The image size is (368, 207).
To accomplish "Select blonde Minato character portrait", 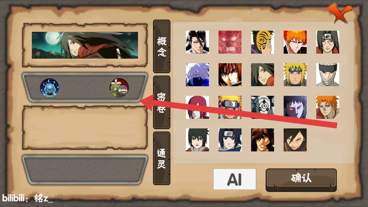I will tap(295, 75).
